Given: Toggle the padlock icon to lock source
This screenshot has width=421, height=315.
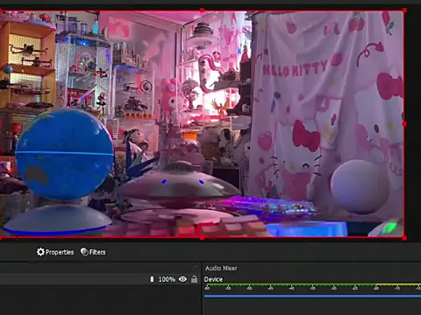Looking at the screenshot, I should tap(194, 279).
